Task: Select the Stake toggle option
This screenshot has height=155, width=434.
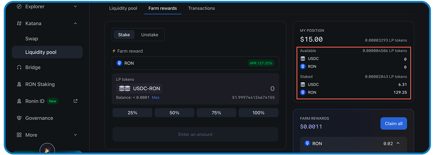Action: (x=124, y=35)
